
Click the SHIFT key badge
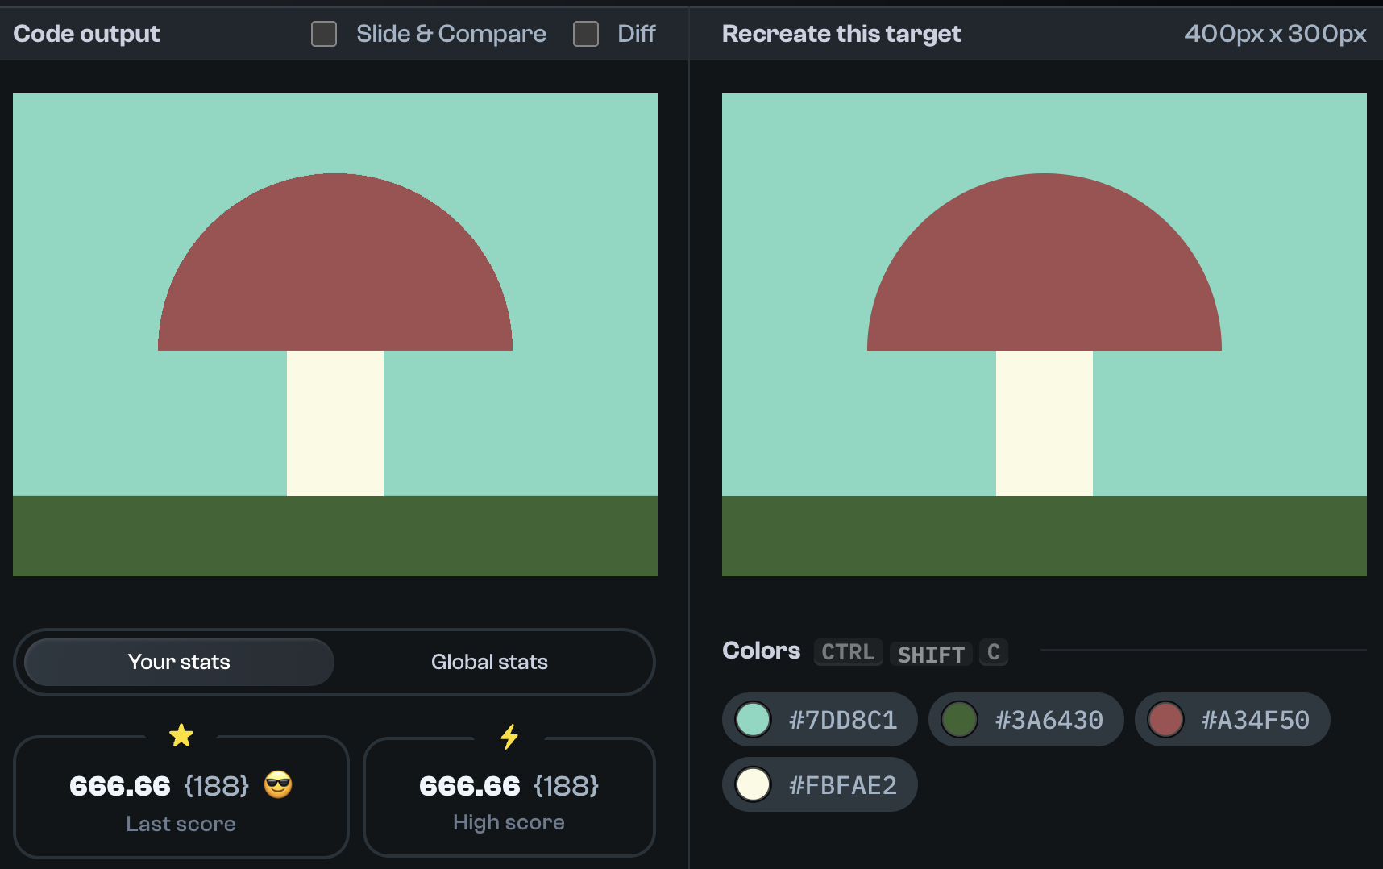click(x=931, y=654)
